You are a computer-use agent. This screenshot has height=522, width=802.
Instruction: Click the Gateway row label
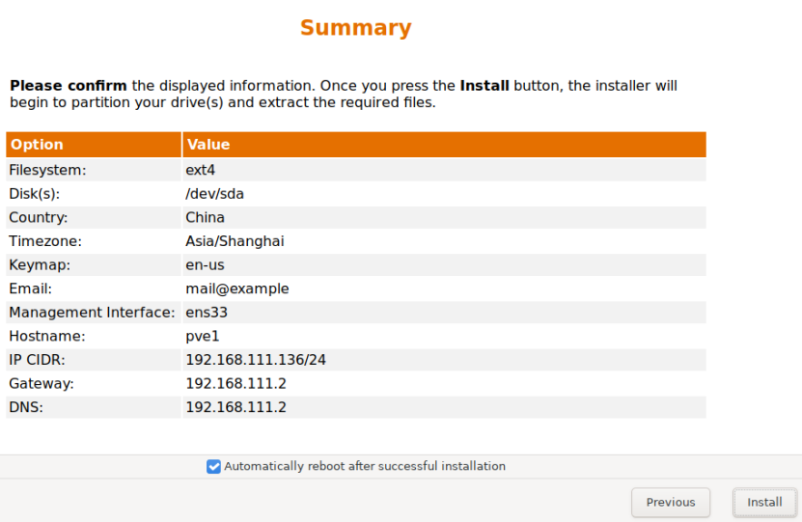click(41, 383)
